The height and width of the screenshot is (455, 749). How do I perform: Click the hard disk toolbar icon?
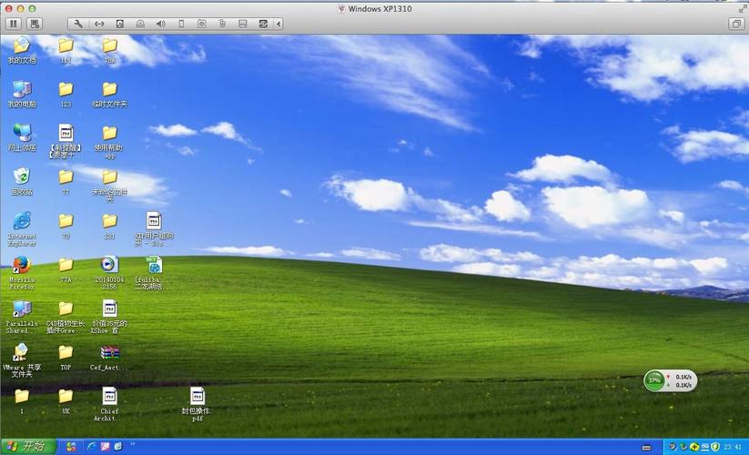pos(120,24)
